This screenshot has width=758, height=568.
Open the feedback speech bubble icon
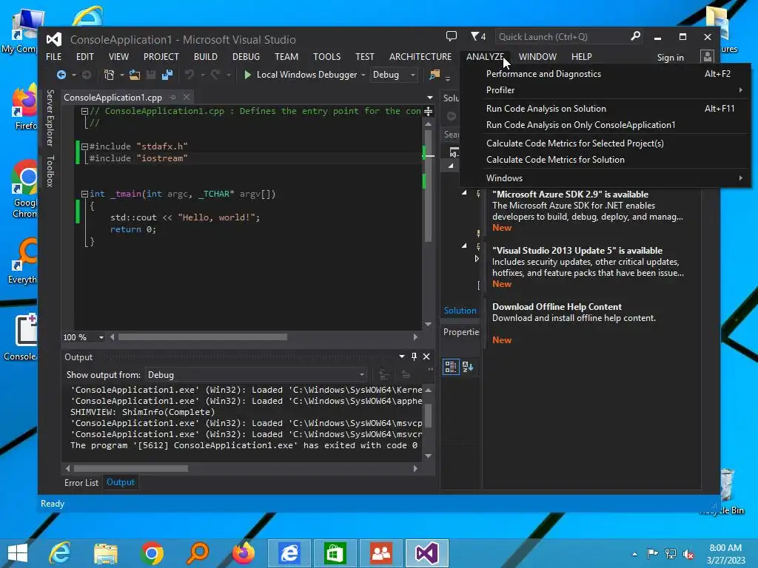(x=451, y=36)
